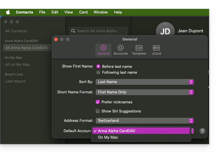Select the Before last name radio button

[98, 66]
